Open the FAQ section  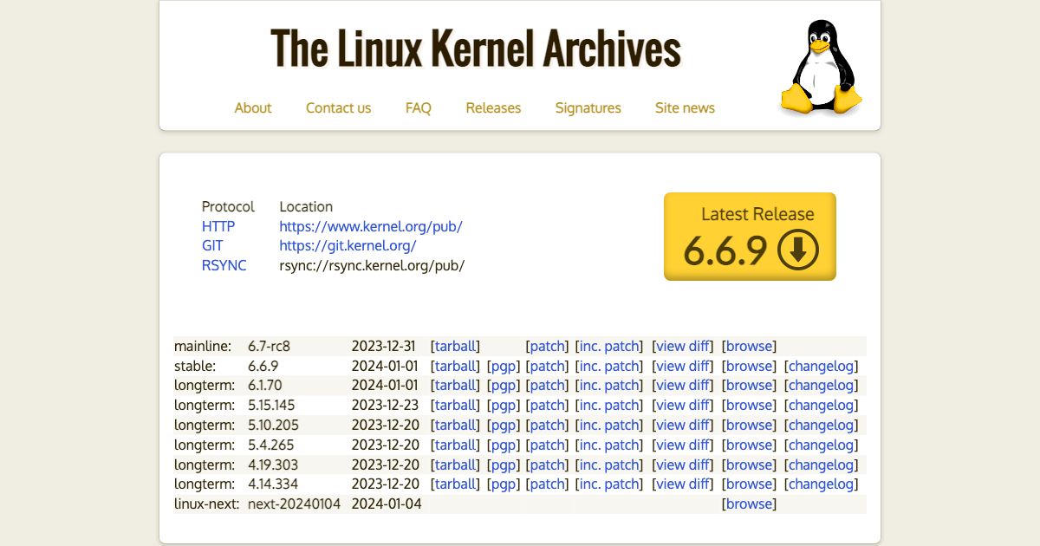[419, 107]
